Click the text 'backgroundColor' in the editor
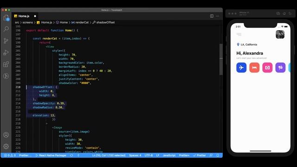 (71, 63)
